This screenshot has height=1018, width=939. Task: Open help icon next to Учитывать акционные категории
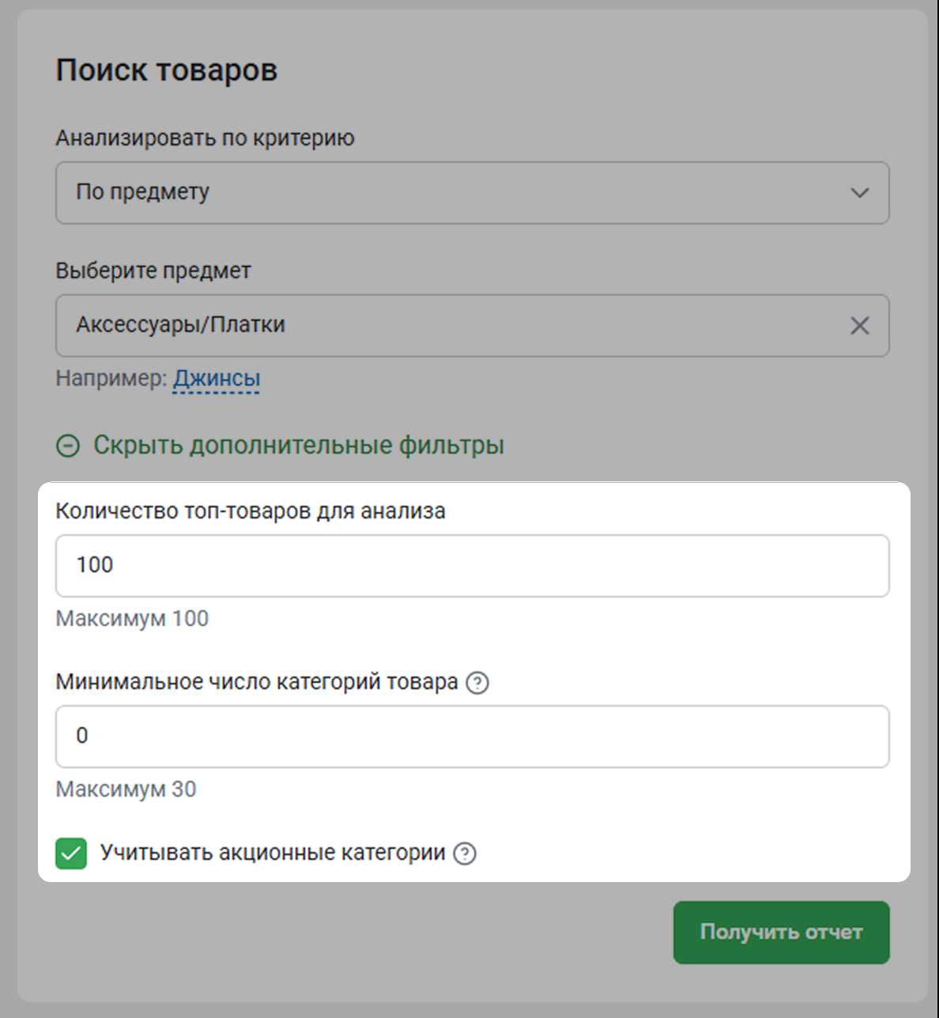coord(465,854)
